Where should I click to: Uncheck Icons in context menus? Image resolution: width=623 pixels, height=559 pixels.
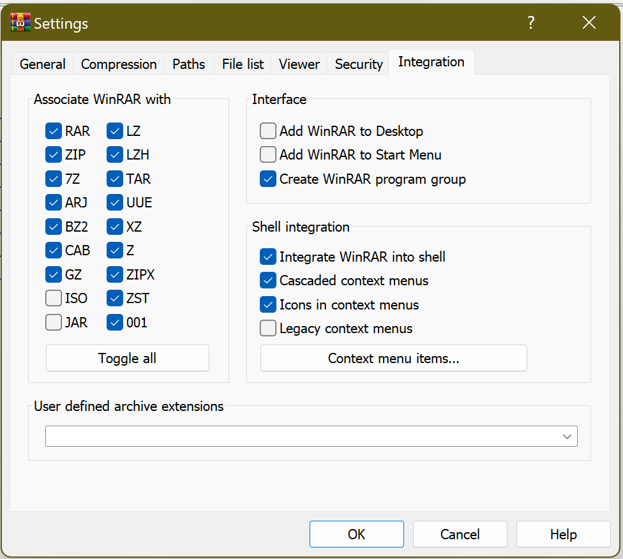click(x=268, y=305)
